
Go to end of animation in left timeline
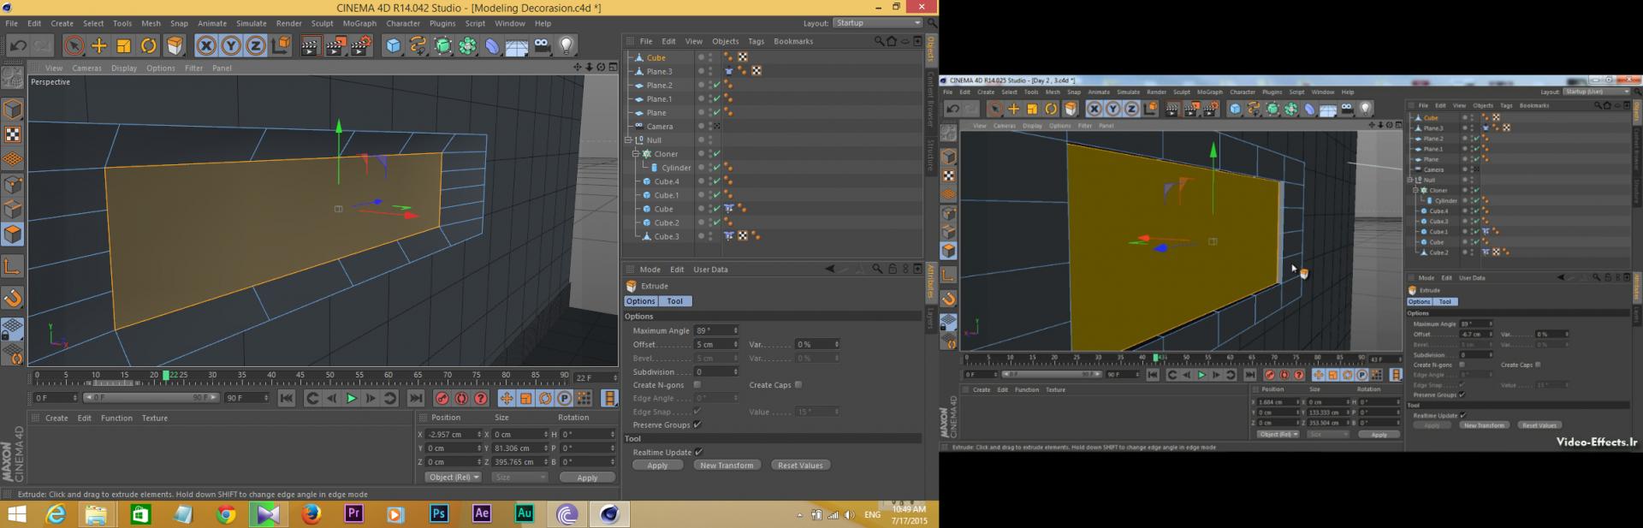(x=416, y=398)
